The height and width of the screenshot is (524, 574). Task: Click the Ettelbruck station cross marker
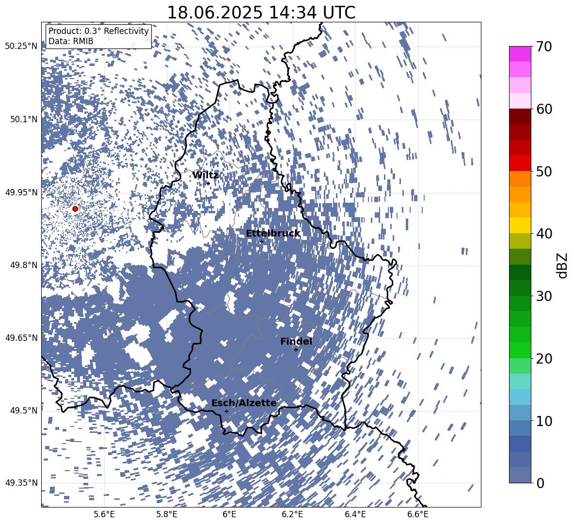click(261, 241)
